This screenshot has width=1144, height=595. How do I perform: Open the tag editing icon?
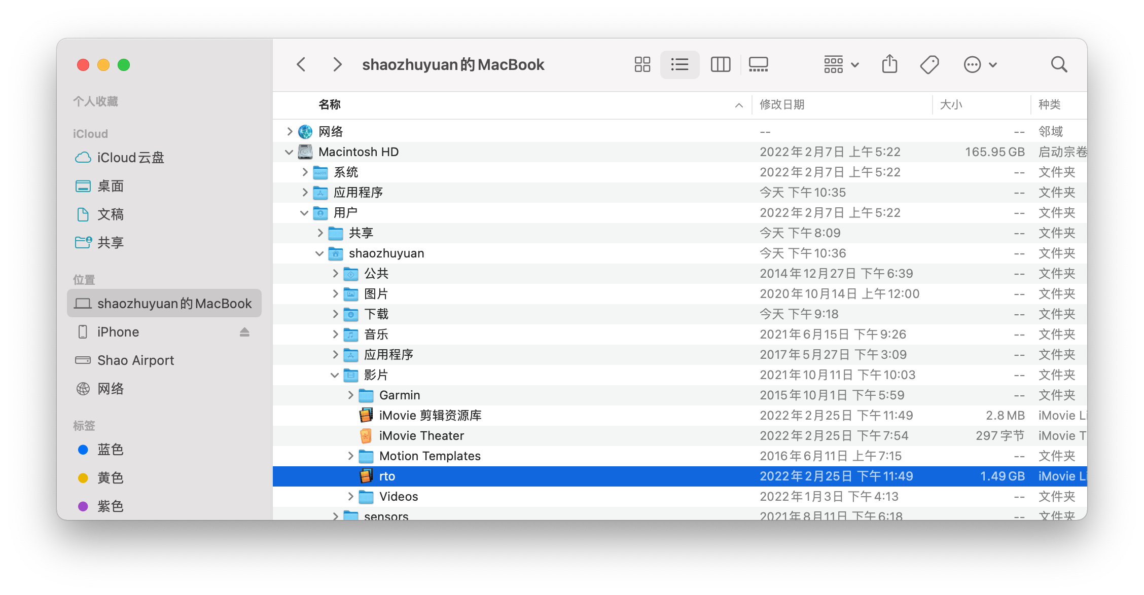click(x=929, y=64)
